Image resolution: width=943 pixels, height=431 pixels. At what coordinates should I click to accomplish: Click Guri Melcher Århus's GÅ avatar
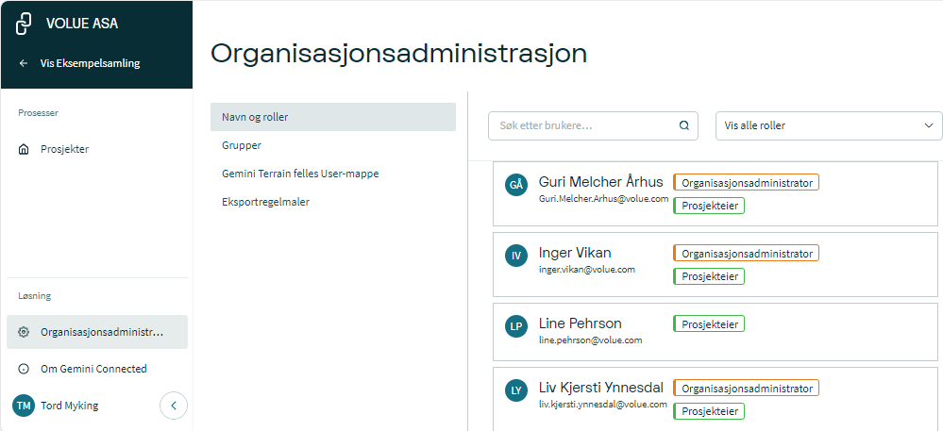click(515, 185)
